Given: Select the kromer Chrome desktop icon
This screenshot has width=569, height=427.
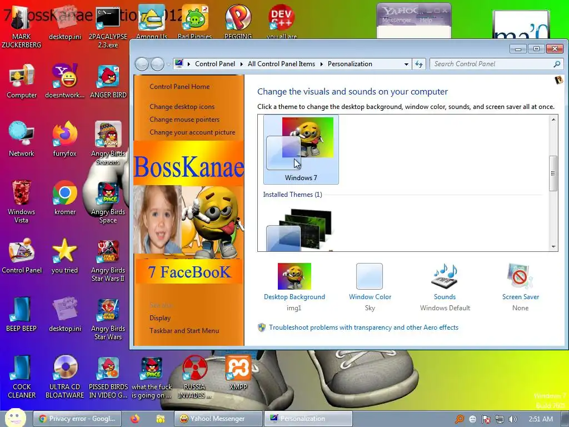Looking at the screenshot, I should click(x=64, y=198).
